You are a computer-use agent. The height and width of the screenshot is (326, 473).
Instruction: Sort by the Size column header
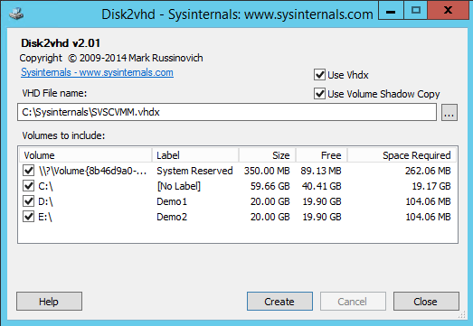(x=268, y=155)
